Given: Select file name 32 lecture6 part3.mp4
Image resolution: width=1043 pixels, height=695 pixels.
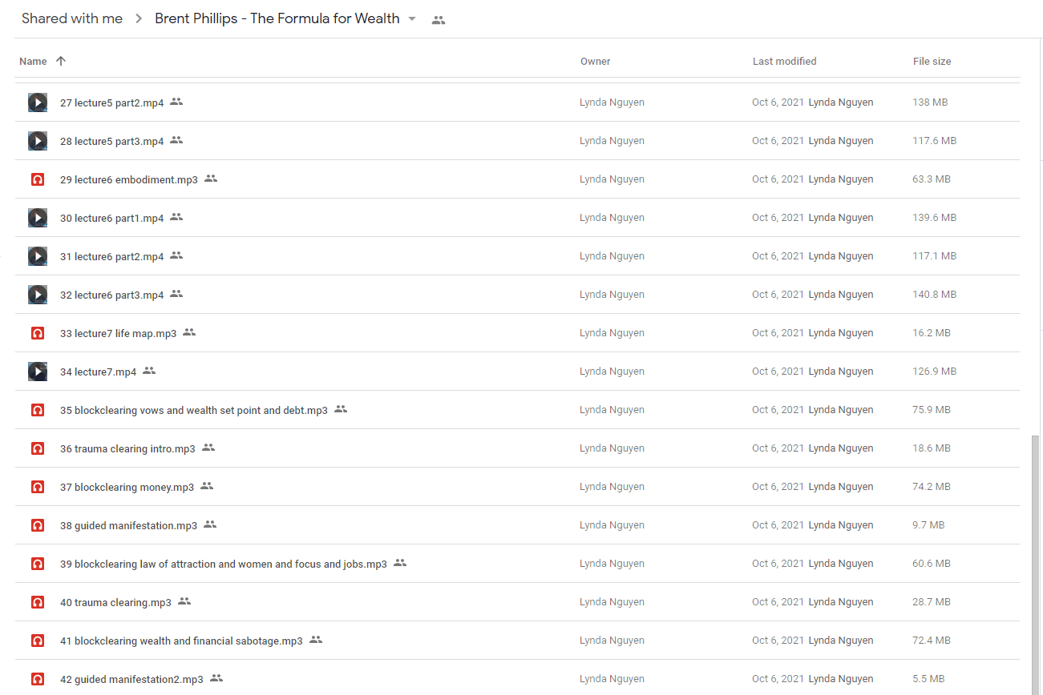Looking at the screenshot, I should (112, 295).
